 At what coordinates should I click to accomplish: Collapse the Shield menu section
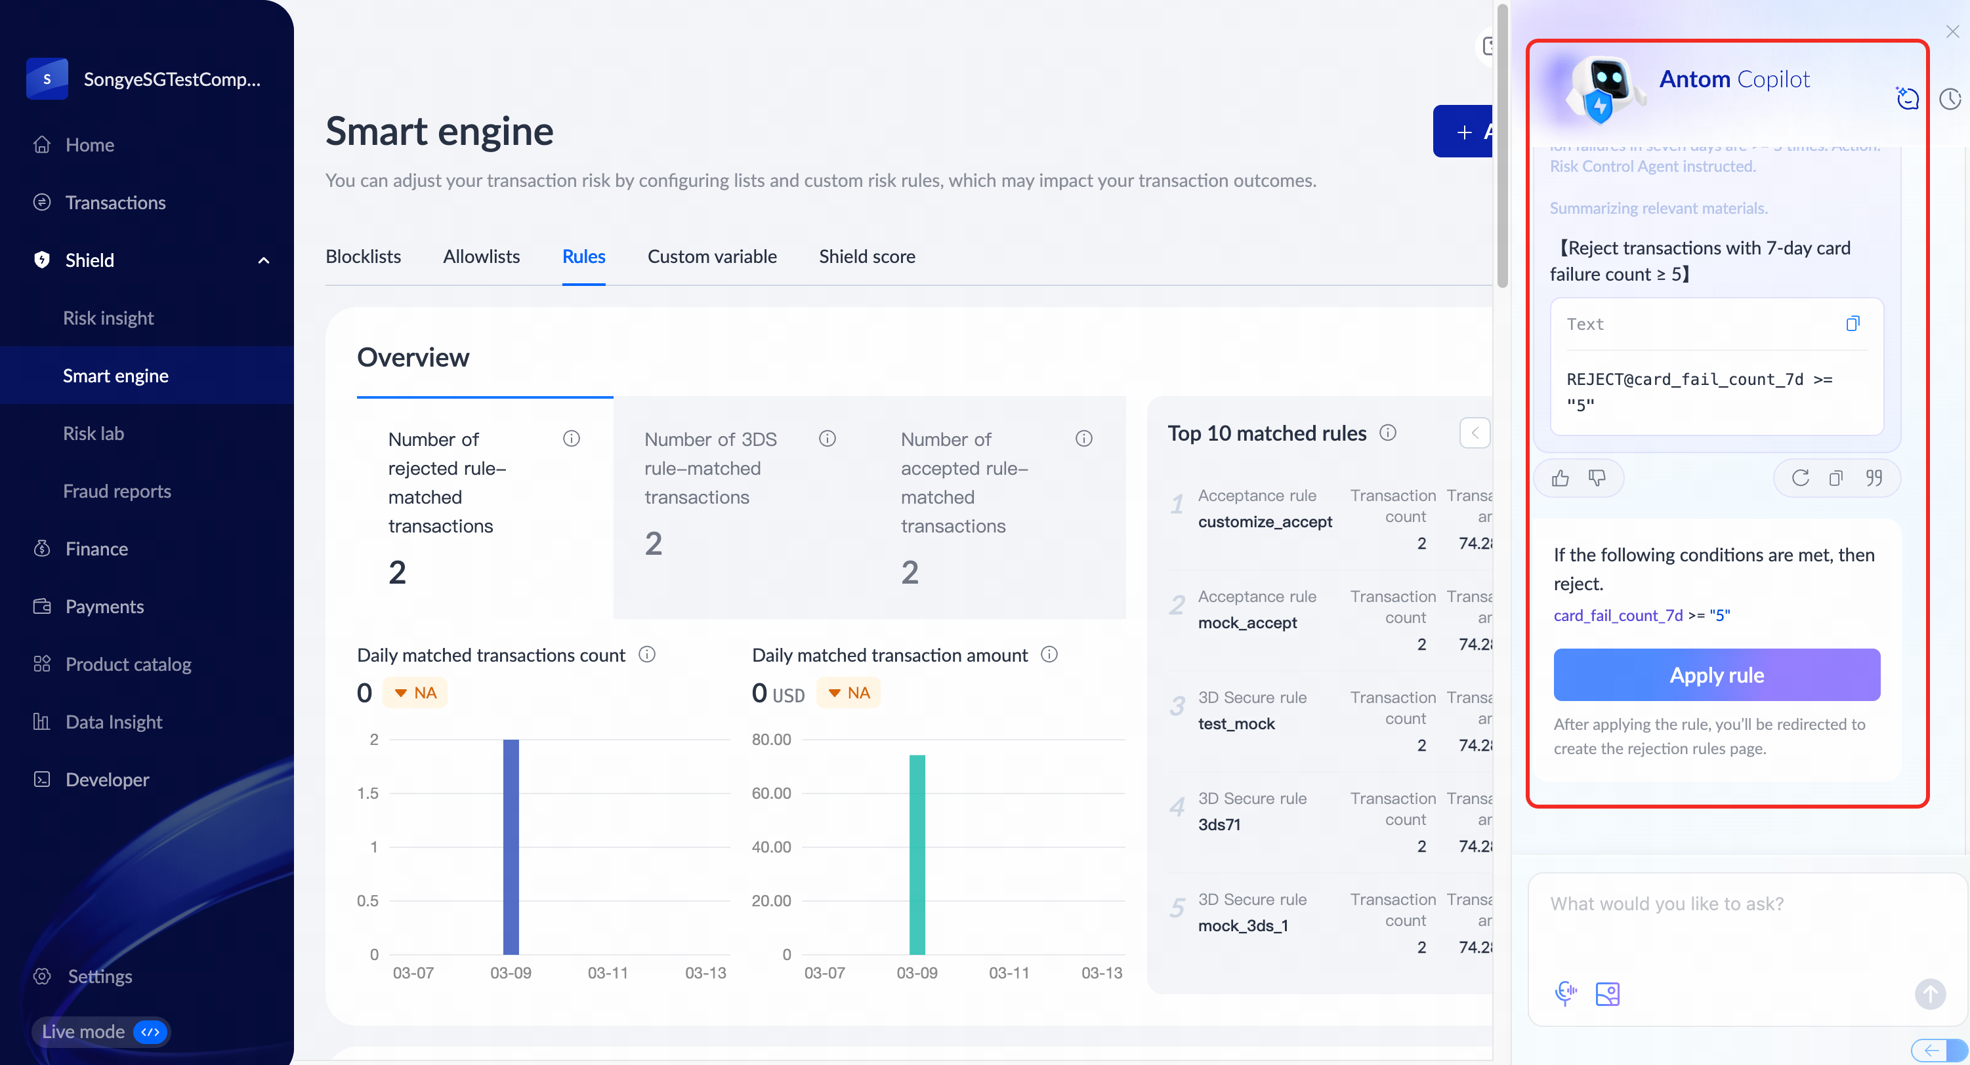pyautogui.click(x=263, y=260)
